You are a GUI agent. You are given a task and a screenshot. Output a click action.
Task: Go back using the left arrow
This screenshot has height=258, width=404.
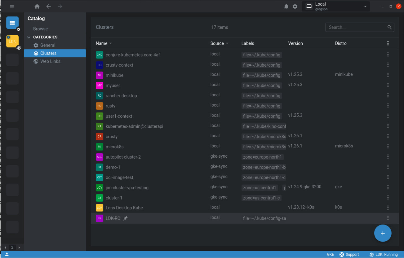[x=49, y=7]
